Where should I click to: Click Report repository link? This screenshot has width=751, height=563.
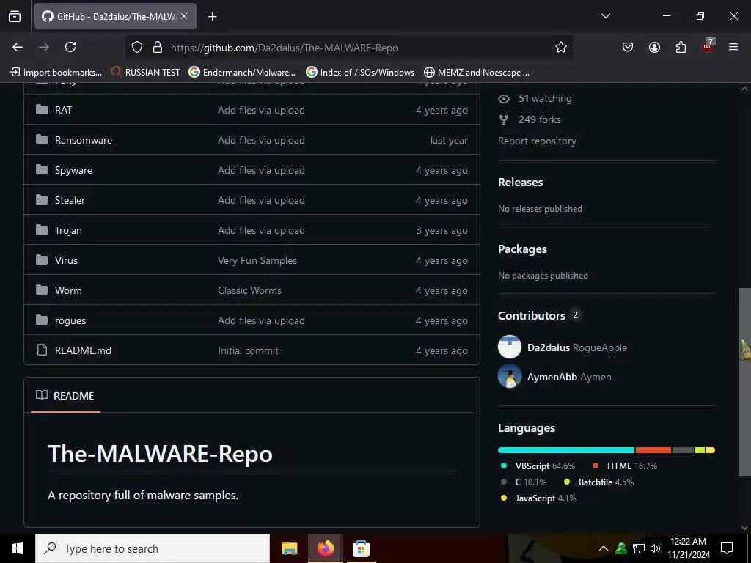(x=537, y=141)
